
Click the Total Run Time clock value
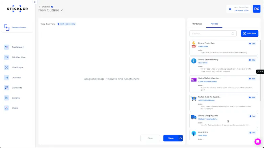coord(66,24)
